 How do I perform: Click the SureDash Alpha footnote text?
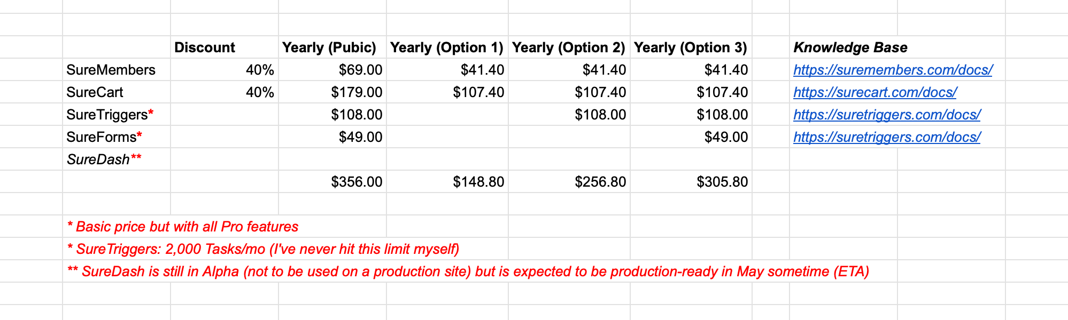468,271
